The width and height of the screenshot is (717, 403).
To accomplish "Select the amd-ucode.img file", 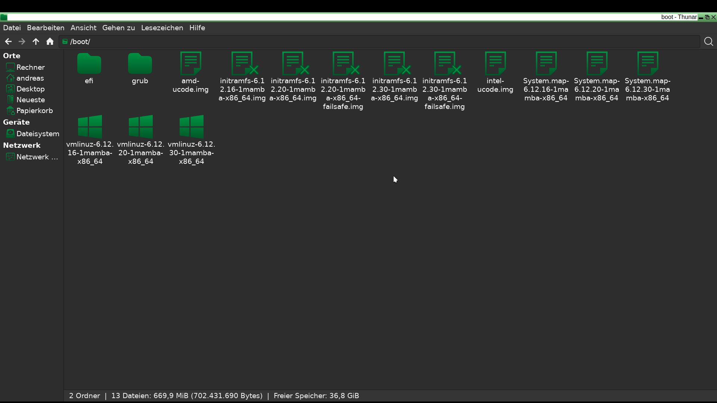I will coord(190,64).
